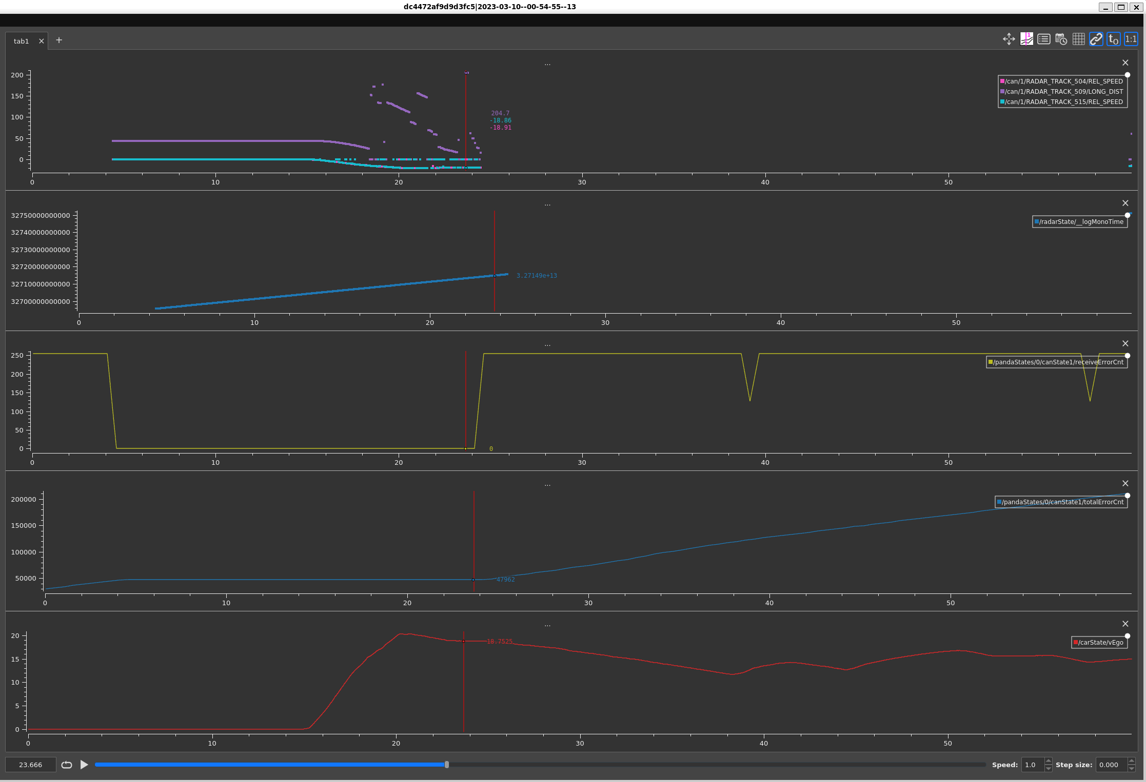This screenshot has width=1146, height=782.
Task: Toggle the t0 time offset icon
Action: pyautogui.click(x=1113, y=39)
